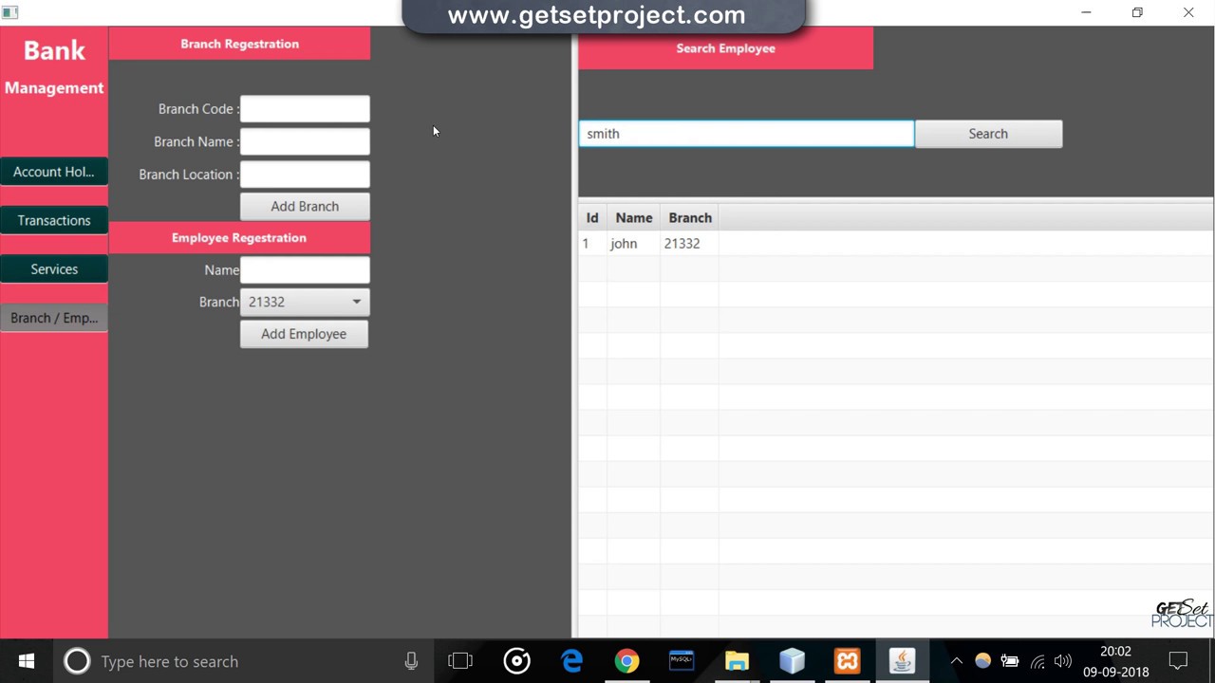Open the 3D cube app taskbar icon

point(792,661)
